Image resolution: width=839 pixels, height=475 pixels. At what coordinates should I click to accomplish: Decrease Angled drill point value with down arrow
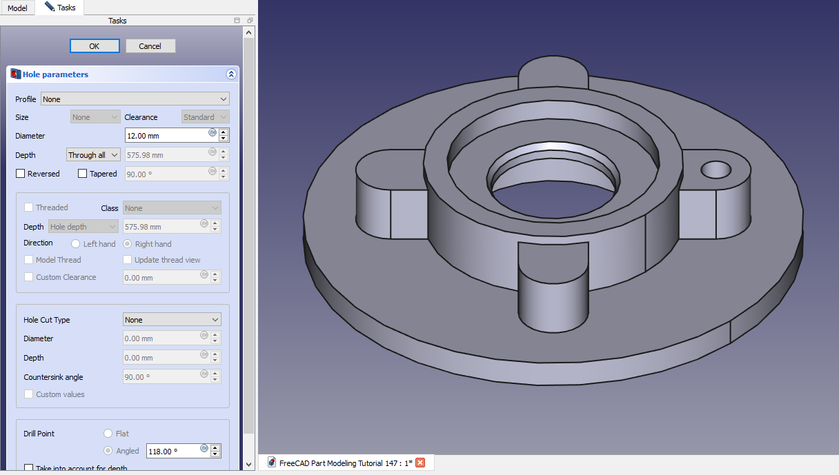215,454
